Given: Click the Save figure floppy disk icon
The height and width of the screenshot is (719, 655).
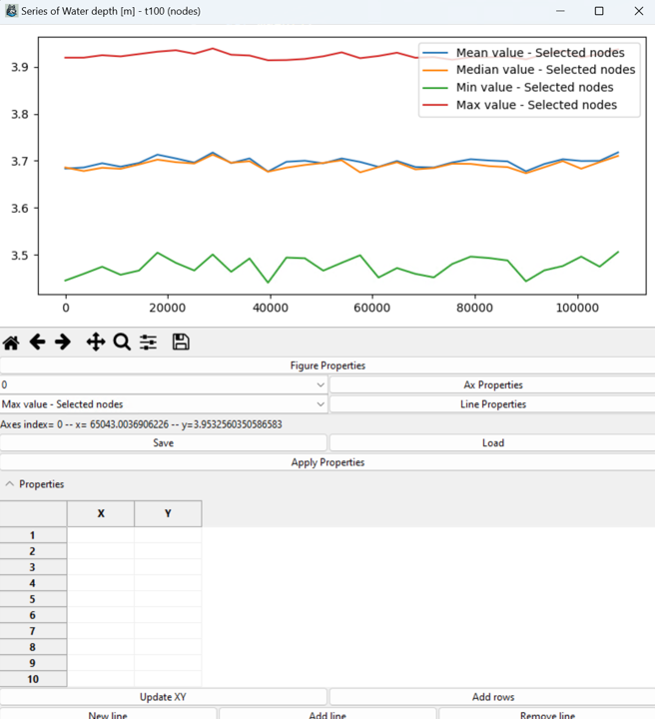Looking at the screenshot, I should [181, 343].
